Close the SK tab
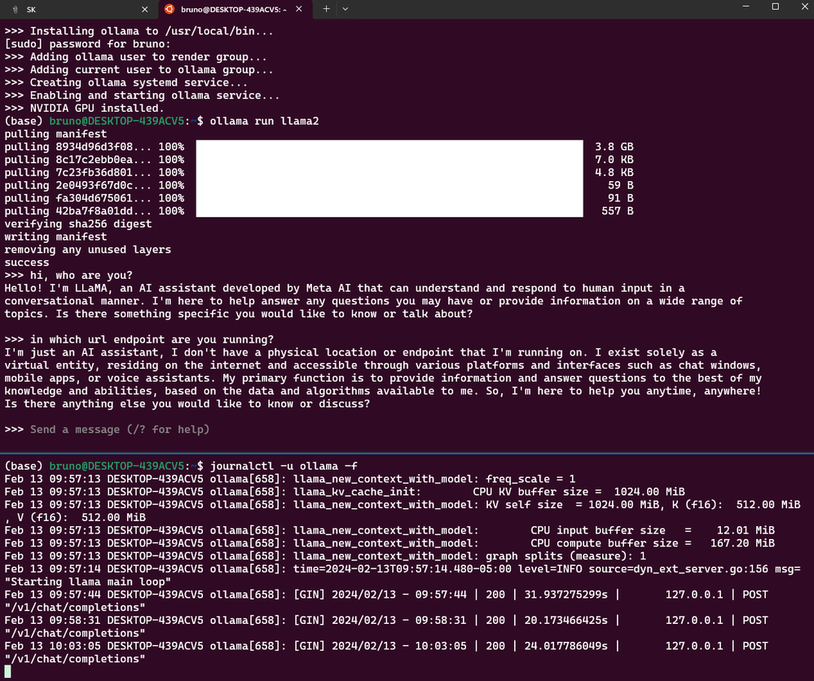This screenshot has width=814, height=681. coord(145,9)
